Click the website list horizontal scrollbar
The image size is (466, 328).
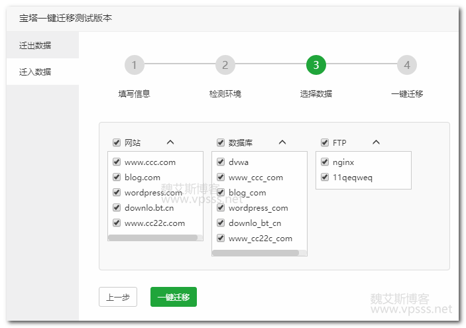[x=152, y=237]
